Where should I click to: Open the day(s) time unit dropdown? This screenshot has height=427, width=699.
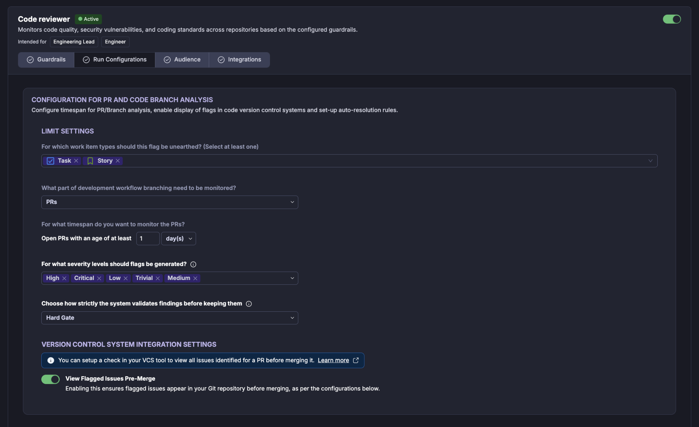point(179,238)
